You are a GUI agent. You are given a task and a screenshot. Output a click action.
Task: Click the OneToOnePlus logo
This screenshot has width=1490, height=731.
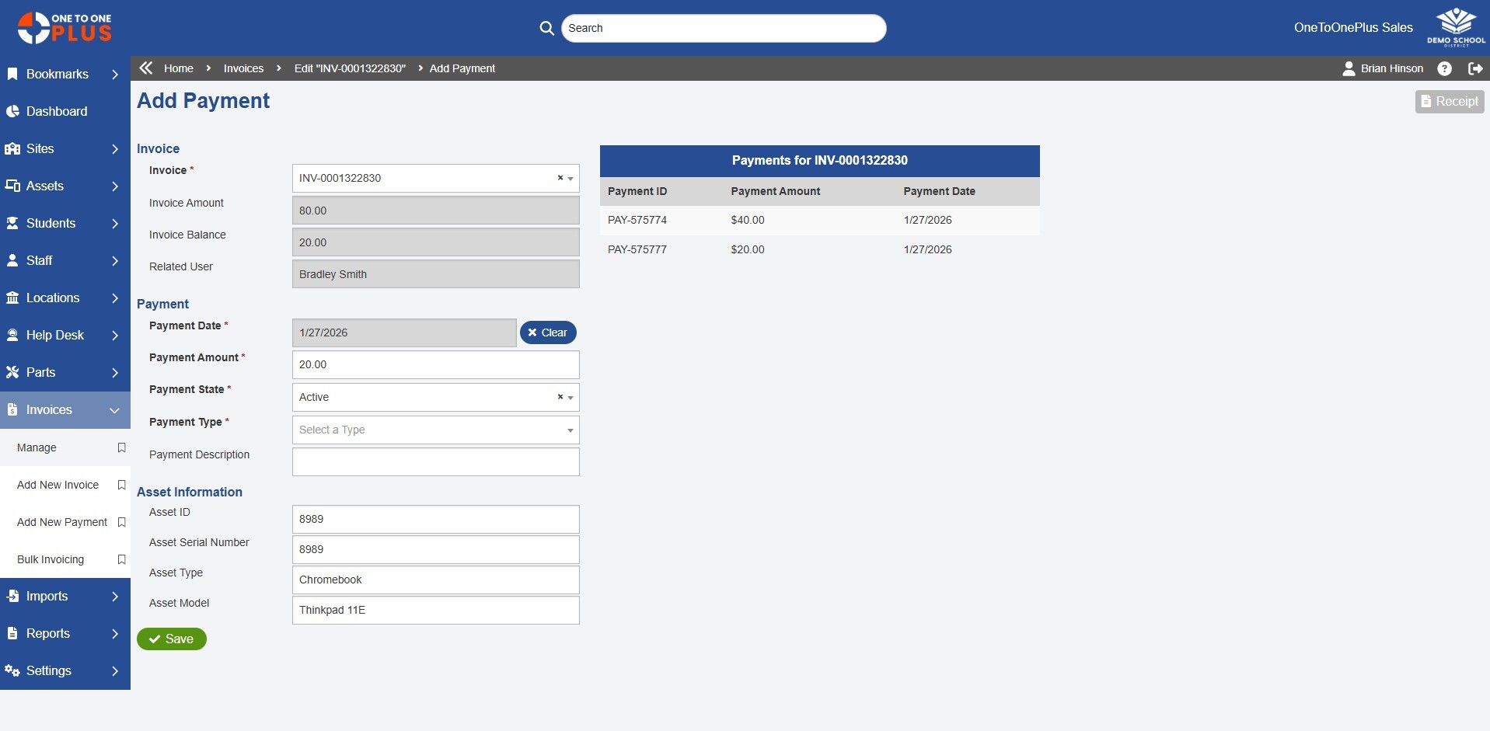(x=65, y=28)
